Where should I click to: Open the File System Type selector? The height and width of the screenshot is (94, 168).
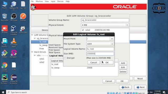(100, 44)
